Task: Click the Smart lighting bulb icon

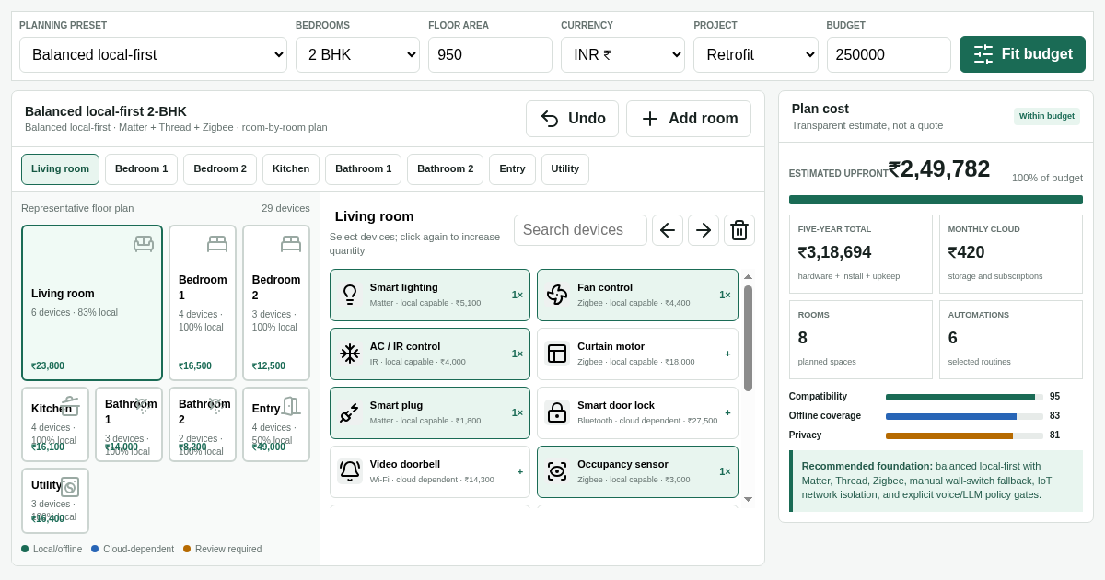Action: (350, 295)
